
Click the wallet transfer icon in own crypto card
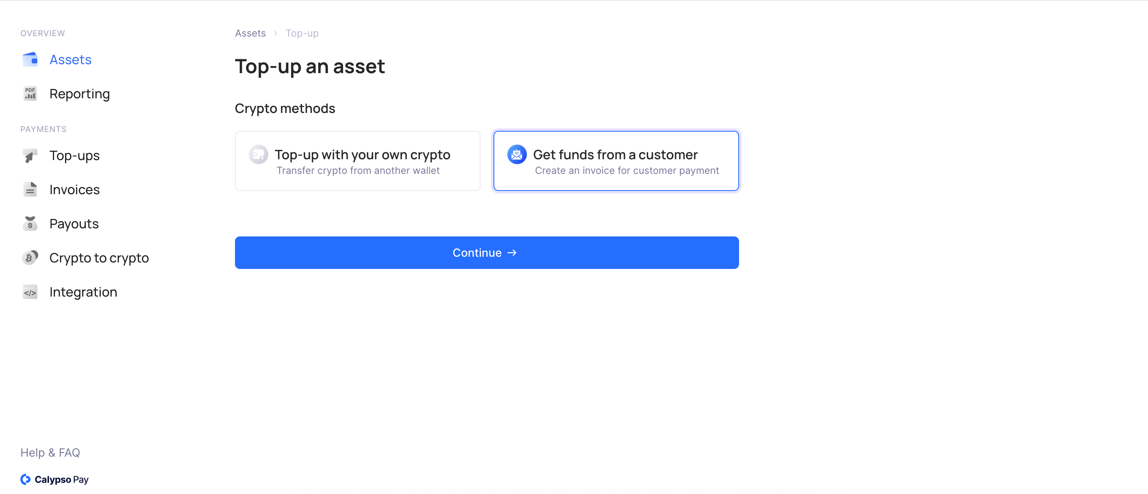259,154
